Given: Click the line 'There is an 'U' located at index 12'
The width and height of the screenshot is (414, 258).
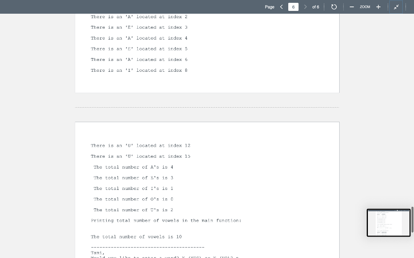Looking at the screenshot, I should point(140,146).
